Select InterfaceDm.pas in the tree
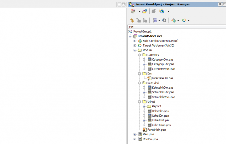 (x=163, y=78)
